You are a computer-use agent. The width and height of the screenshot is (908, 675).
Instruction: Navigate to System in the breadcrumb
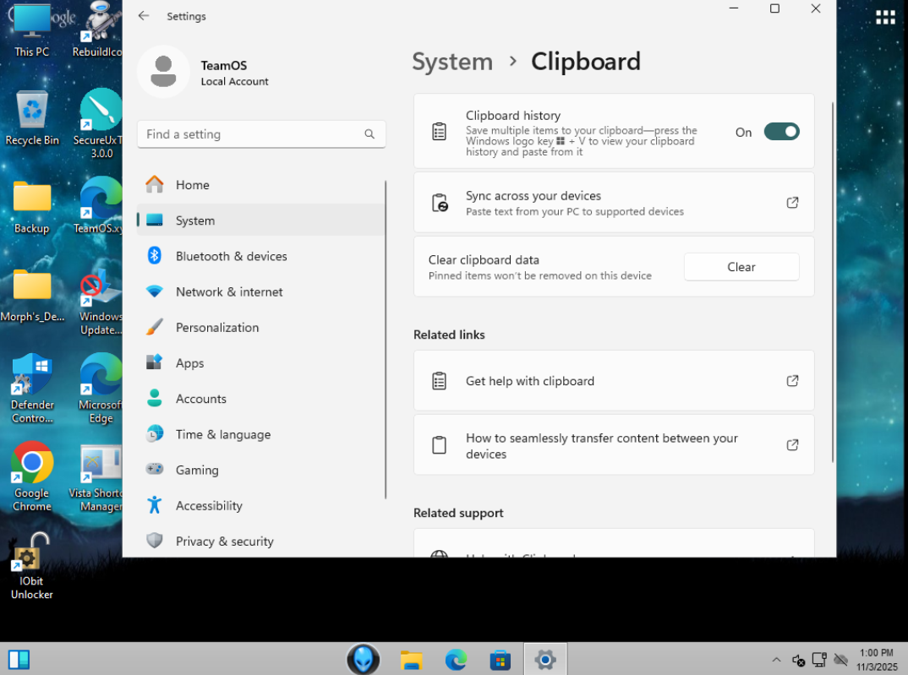click(452, 62)
